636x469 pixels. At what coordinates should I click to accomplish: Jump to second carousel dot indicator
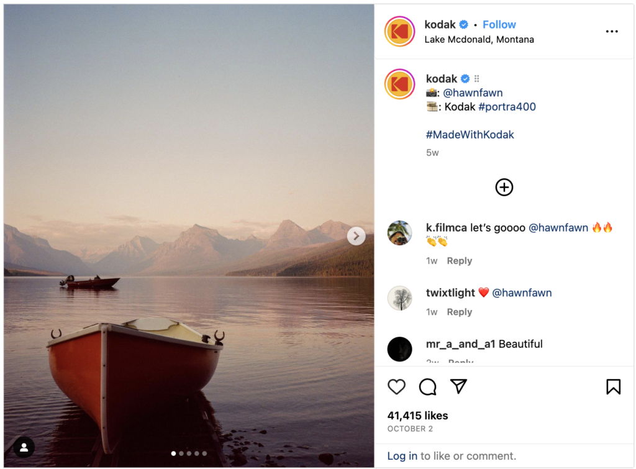click(x=181, y=453)
